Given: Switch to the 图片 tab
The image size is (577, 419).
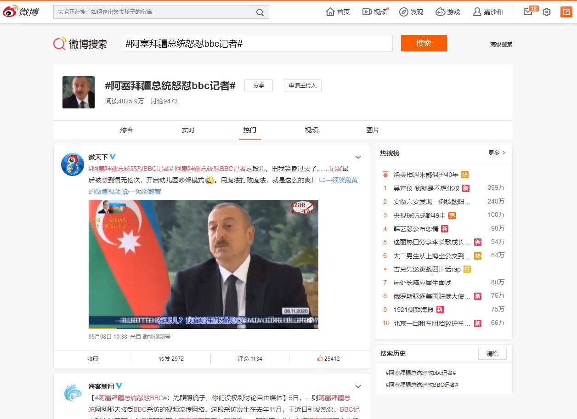Looking at the screenshot, I should [x=373, y=130].
